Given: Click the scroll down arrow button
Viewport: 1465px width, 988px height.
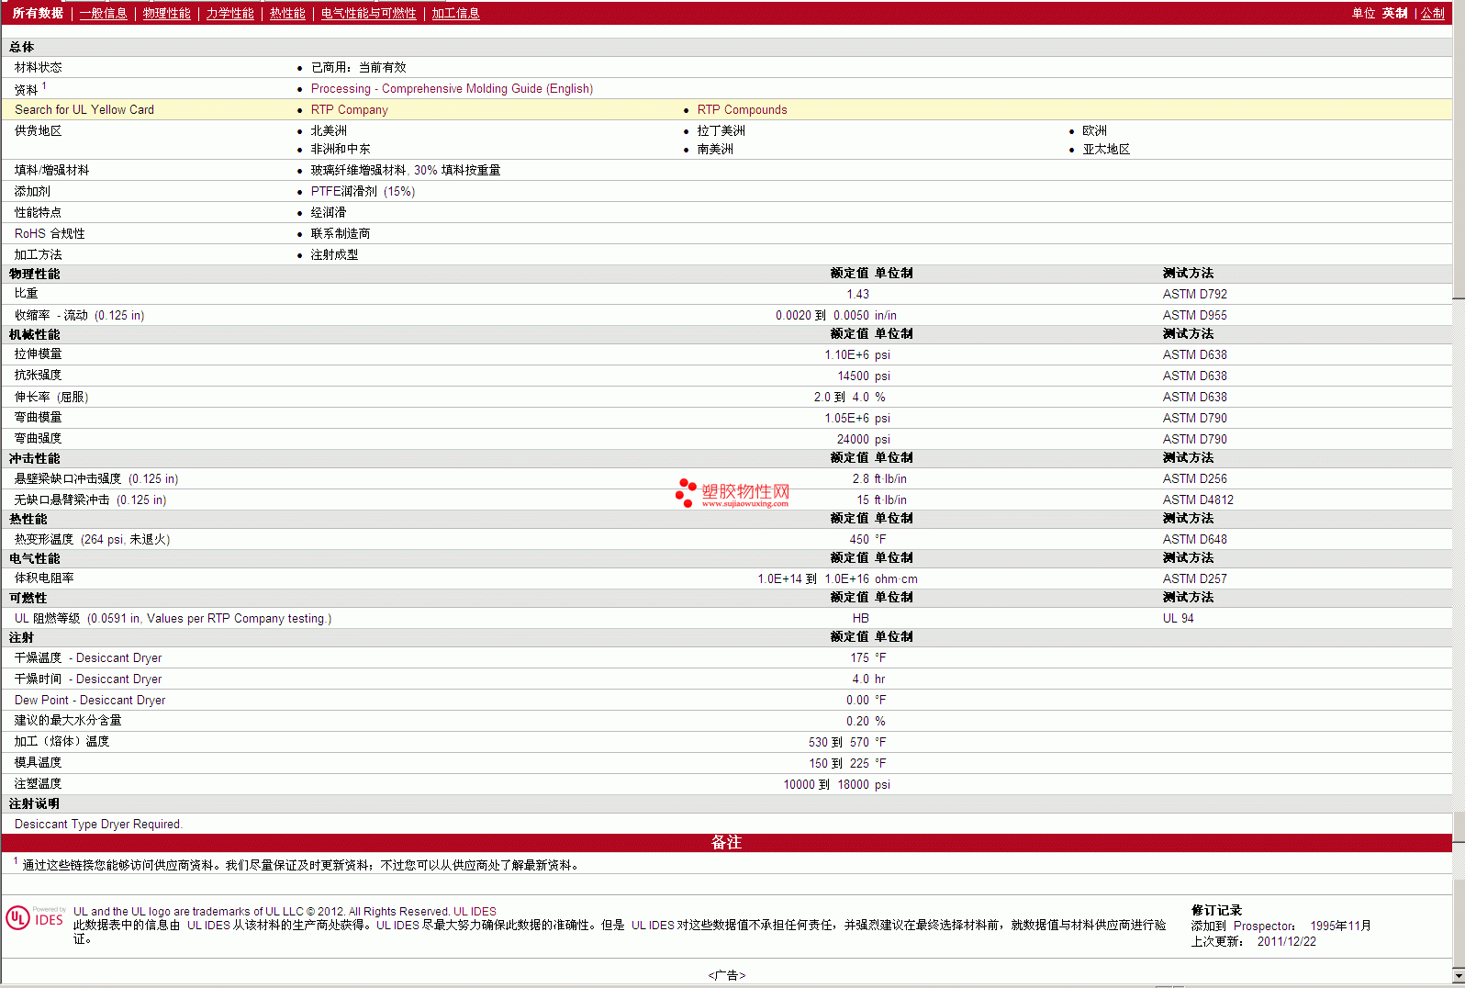Looking at the screenshot, I should click(x=1459, y=975).
